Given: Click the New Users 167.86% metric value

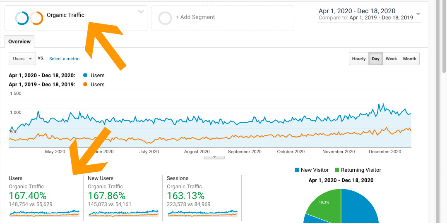Looking at the screenshot, I should [107, 196].
